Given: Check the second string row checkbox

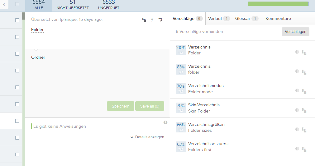Looking at the screenshot, I should click(17, 37).
